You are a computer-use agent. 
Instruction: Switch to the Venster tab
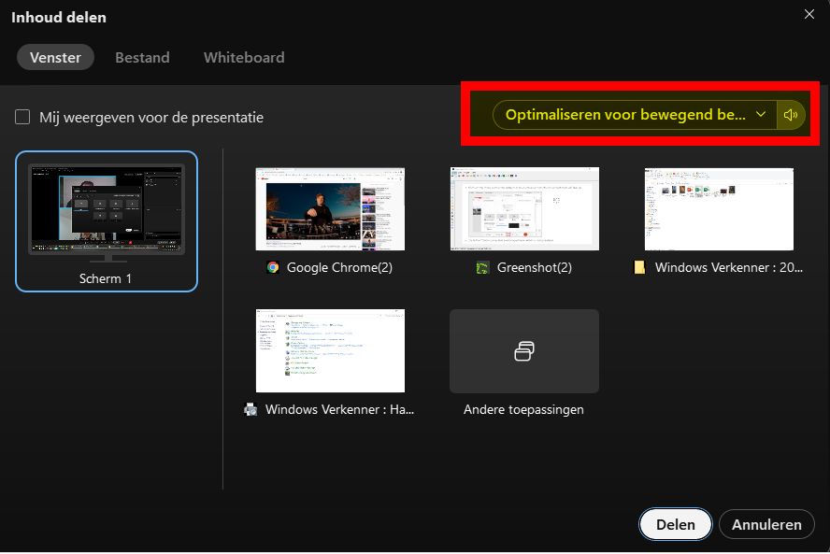pyautogui.click(x=55, y=57)
